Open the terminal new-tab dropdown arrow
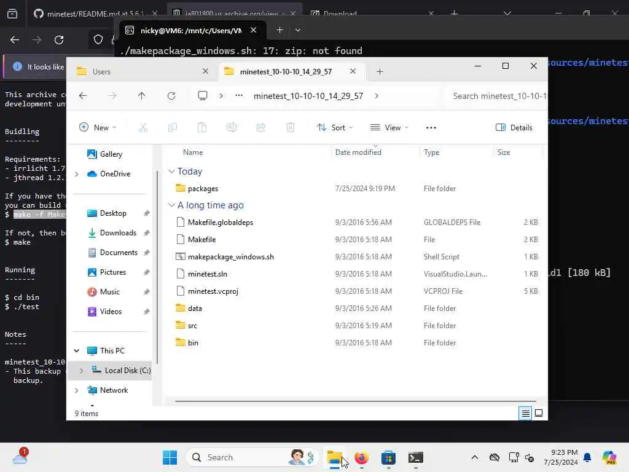 (298, 30)
